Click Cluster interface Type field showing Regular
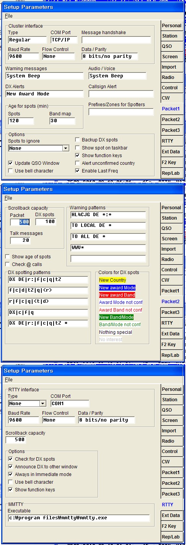This screenshot has width=186, height=545. (x=27, y=40)
